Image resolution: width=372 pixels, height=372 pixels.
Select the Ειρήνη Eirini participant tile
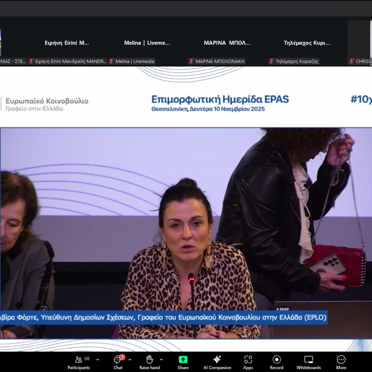click(x=67, y=43)
